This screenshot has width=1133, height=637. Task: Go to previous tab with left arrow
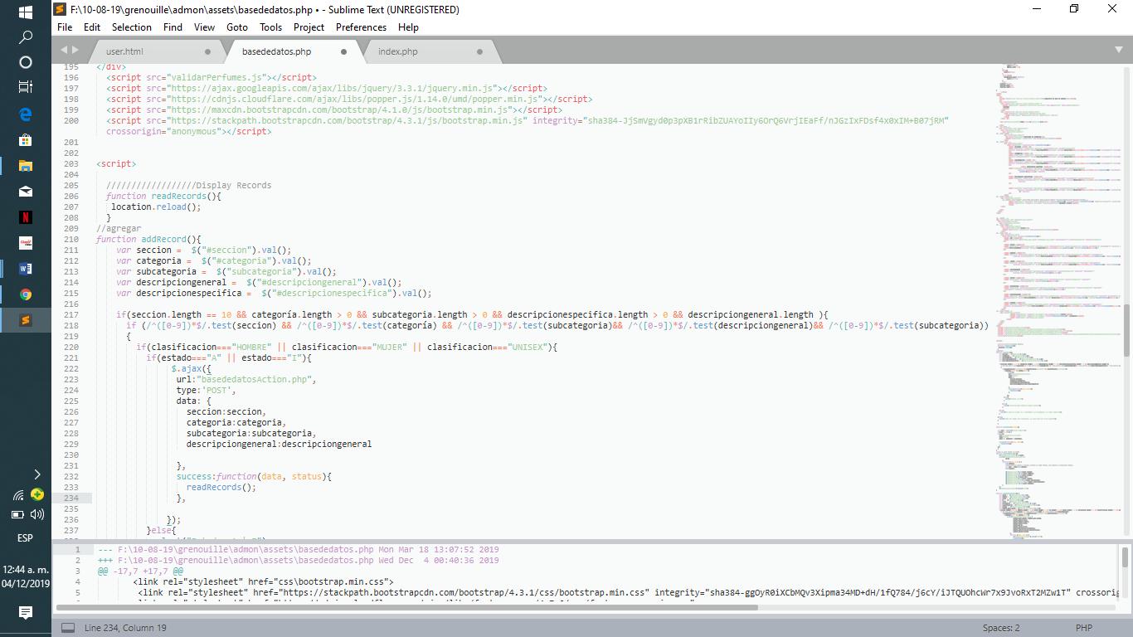[64, 51]
